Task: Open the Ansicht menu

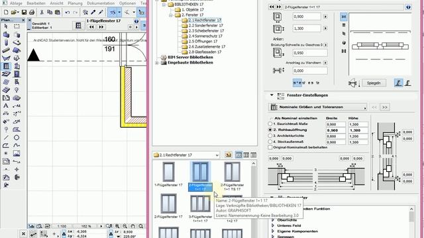Action: [x=57, y=3]
